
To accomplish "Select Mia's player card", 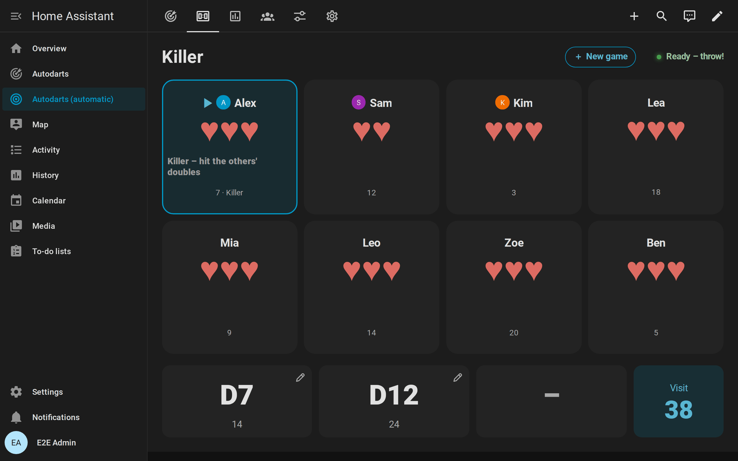I will [x=230, y=287].
